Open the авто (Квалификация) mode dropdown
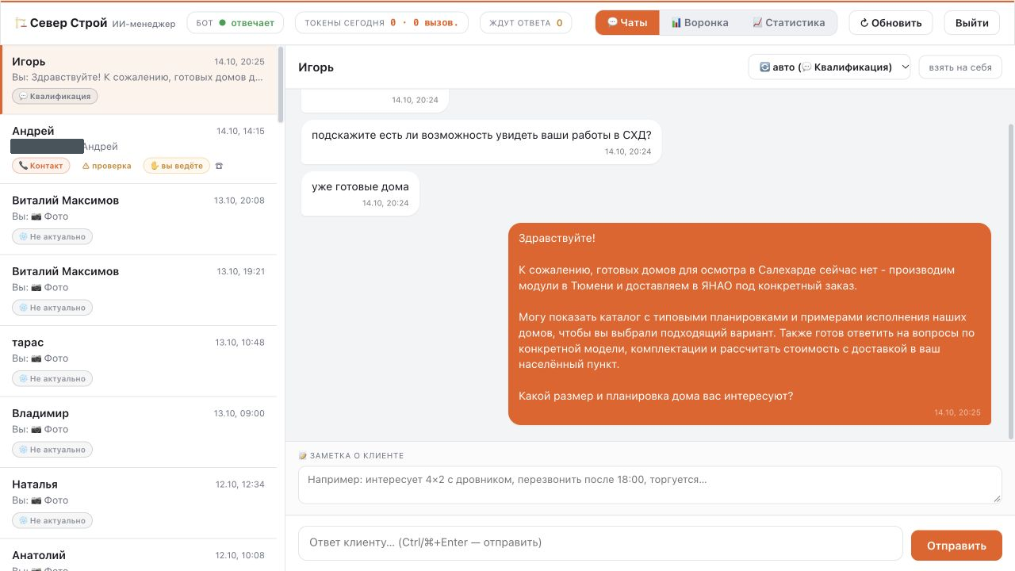1015x571 pixels. pyautogui.click(x=830, y=67)
